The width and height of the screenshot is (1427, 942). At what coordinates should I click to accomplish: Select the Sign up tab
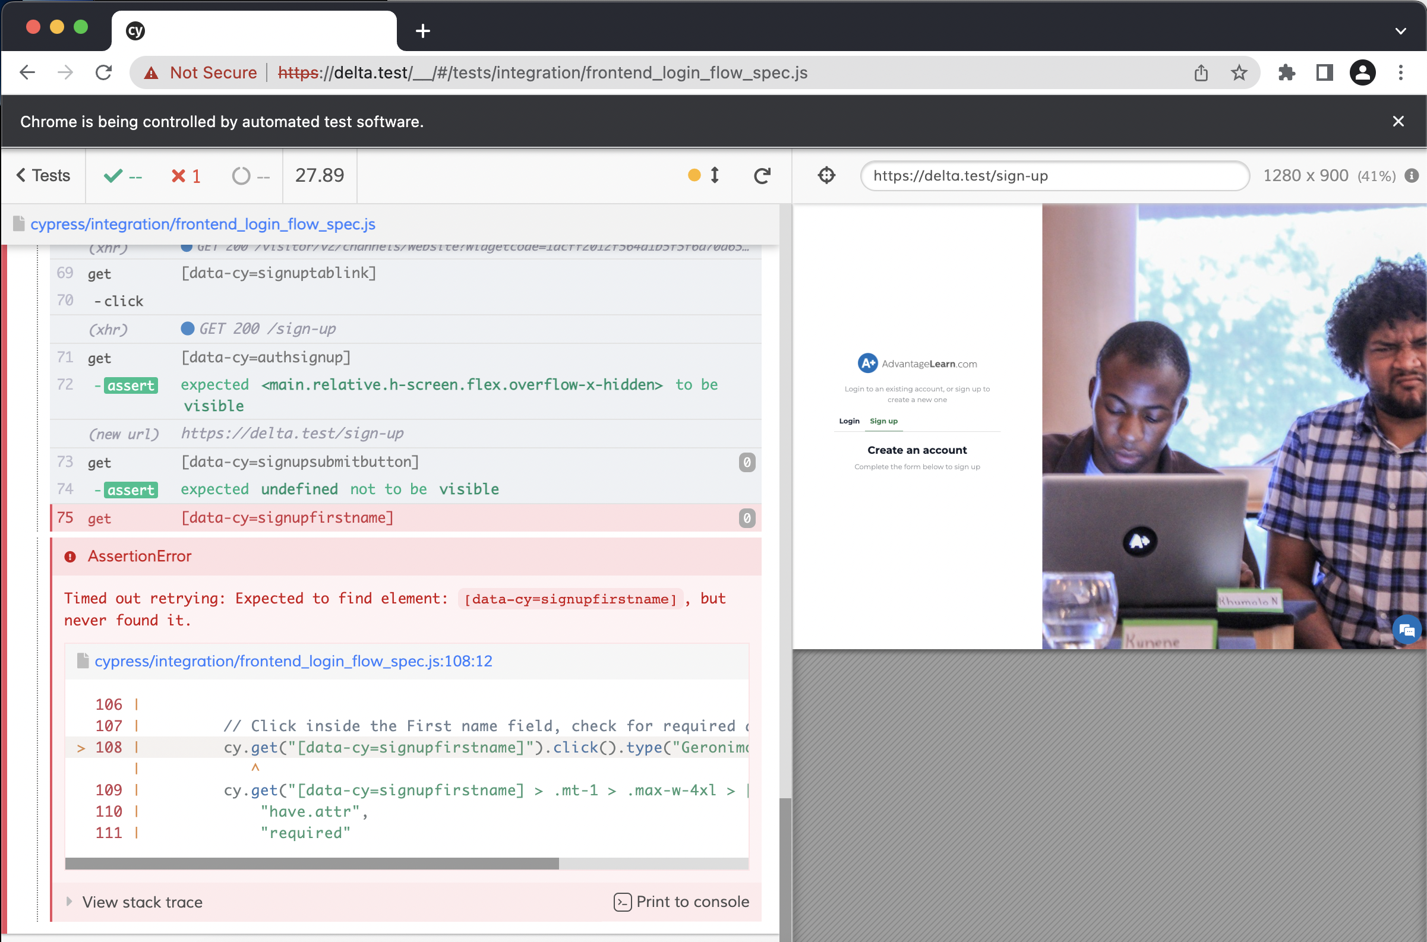(883, 421)
